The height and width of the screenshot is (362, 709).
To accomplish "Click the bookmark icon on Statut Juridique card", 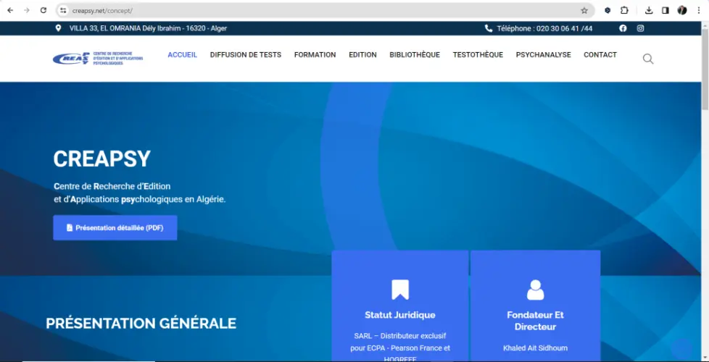I will coord(400,290).
